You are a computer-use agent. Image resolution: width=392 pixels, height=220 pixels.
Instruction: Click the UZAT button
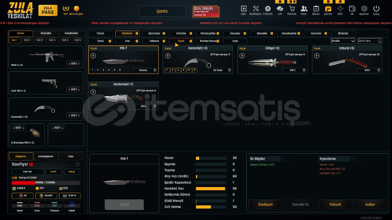pyautogui.click(x=124, y=205)
